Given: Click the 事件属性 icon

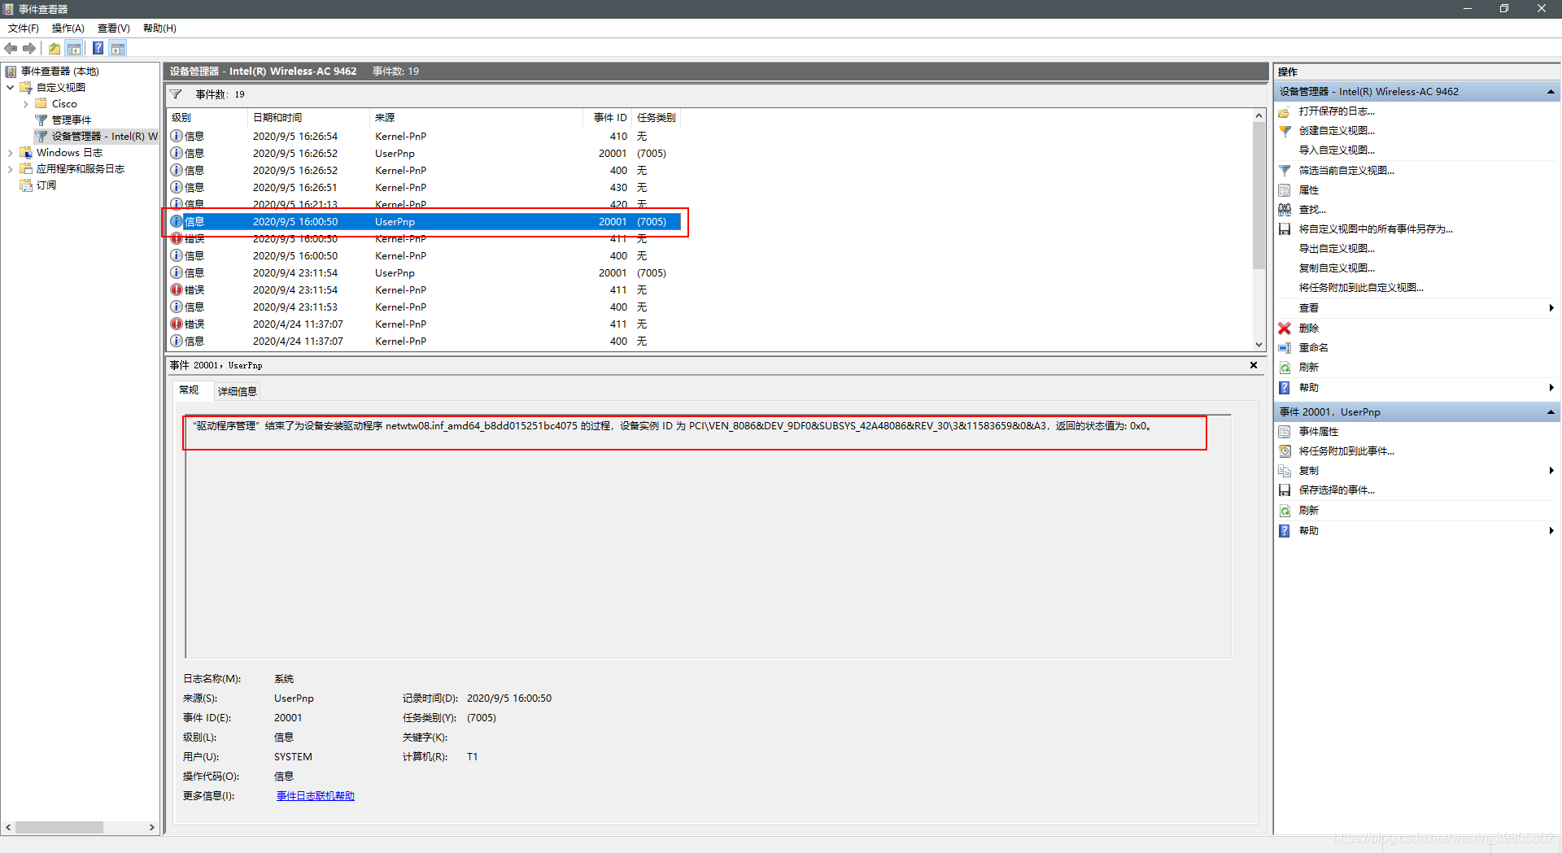Looking at the screenshot, I should click(x=1285, y=432).
